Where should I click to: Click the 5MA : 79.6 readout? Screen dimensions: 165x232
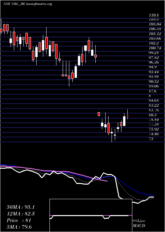[19, 227]
